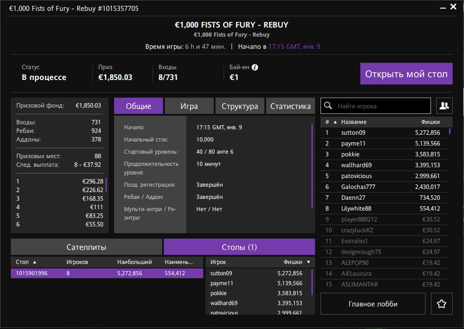This screenshot has height=329, width=464.
Task: Select eliminated player crazyluckKZ row
Action: 384,230
